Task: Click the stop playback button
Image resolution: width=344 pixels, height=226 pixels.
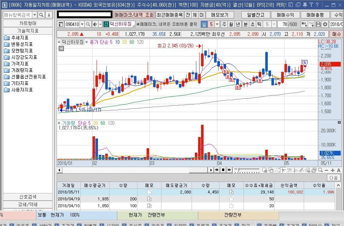Action: tap(223, 170)
